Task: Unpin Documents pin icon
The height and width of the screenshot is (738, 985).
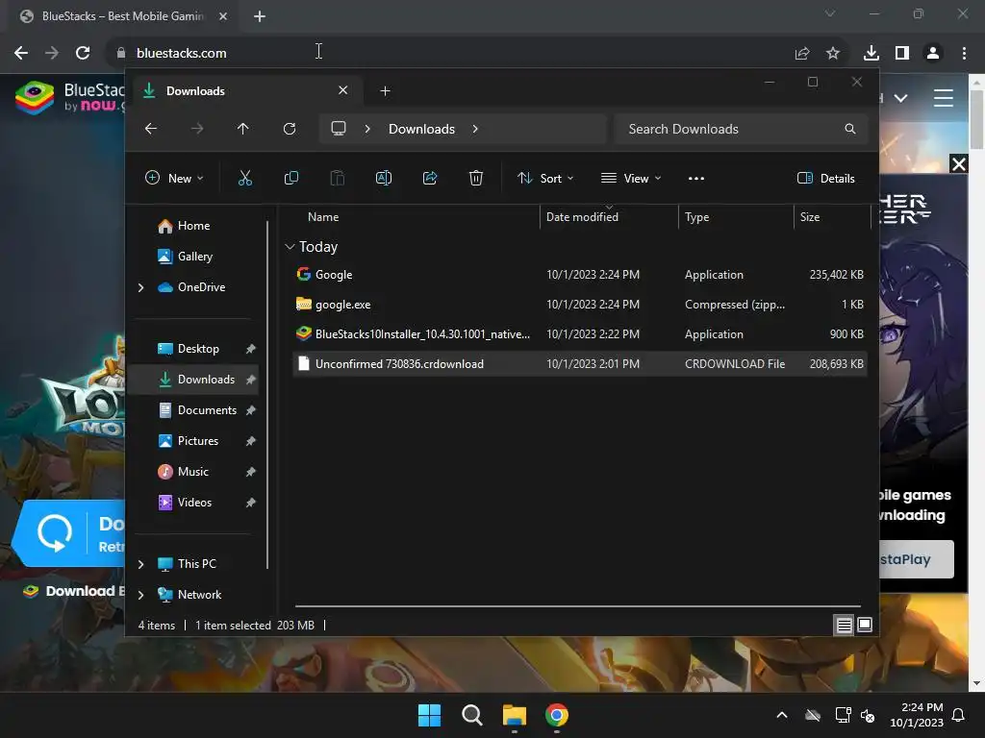Action: coord(251,410)
